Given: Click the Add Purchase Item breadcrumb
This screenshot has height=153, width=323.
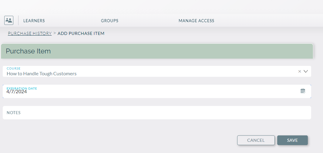Looking at the screenshot, I should pos(81,33).
